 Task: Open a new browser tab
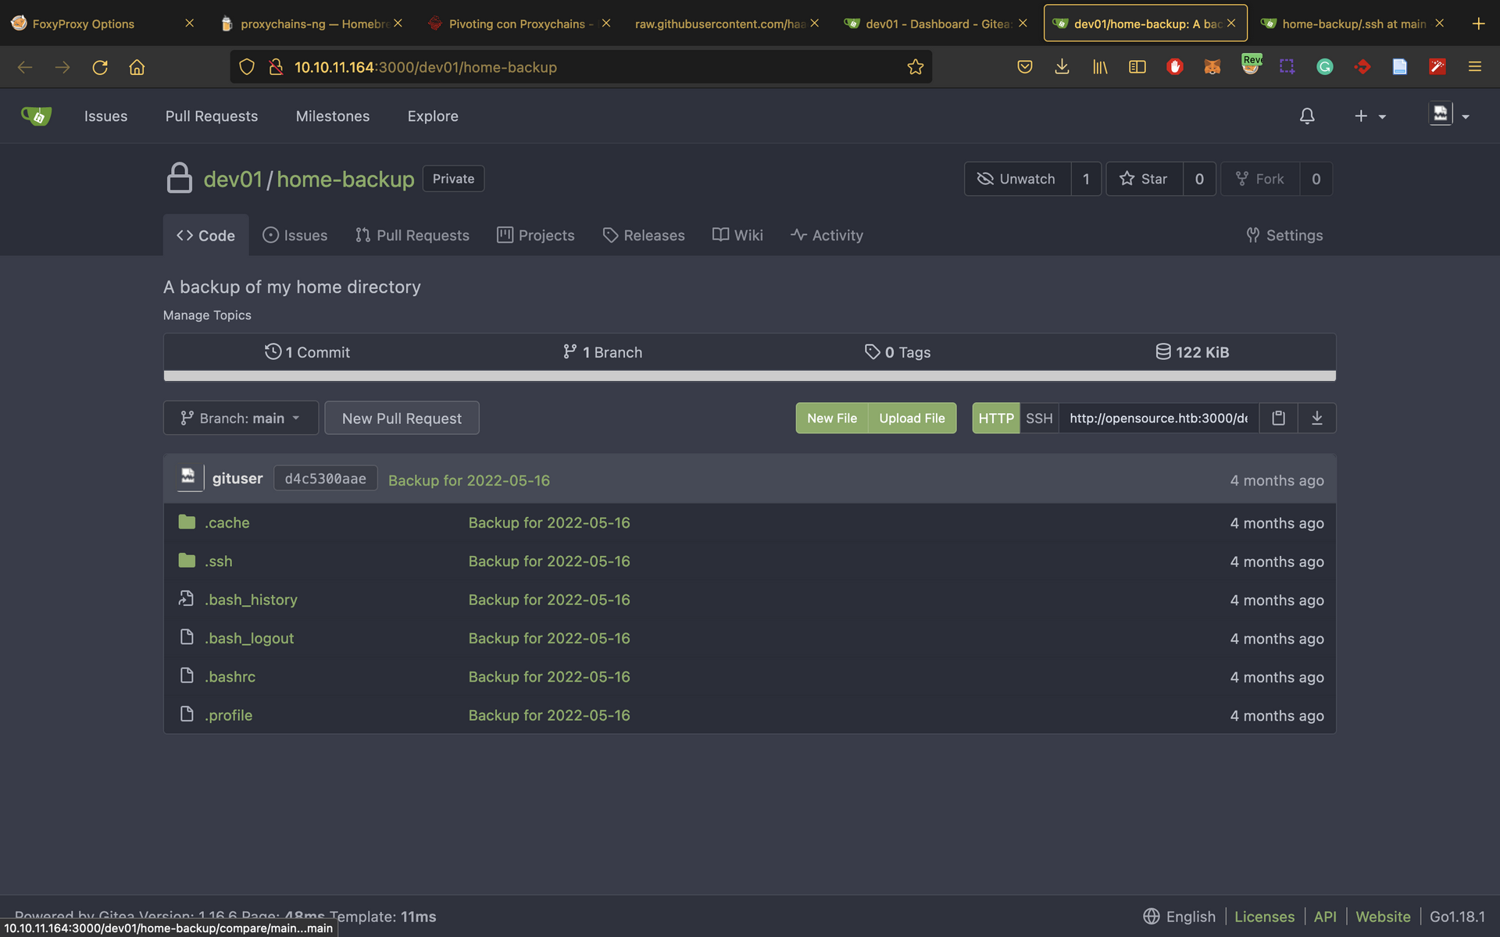tap(1478, 23)
